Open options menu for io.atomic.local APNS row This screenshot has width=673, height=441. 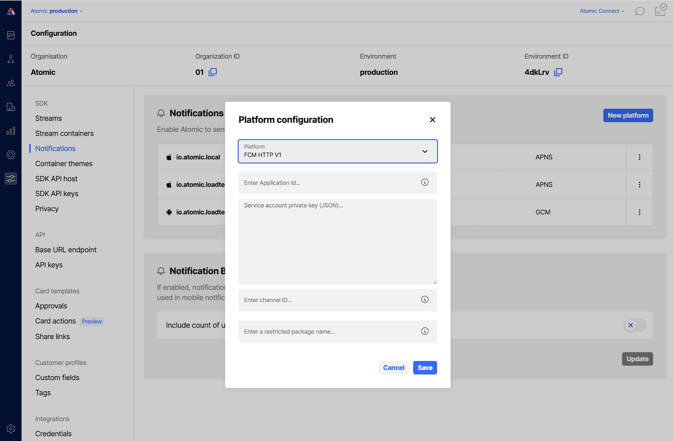pyautogui.click(x=639, y=157)
